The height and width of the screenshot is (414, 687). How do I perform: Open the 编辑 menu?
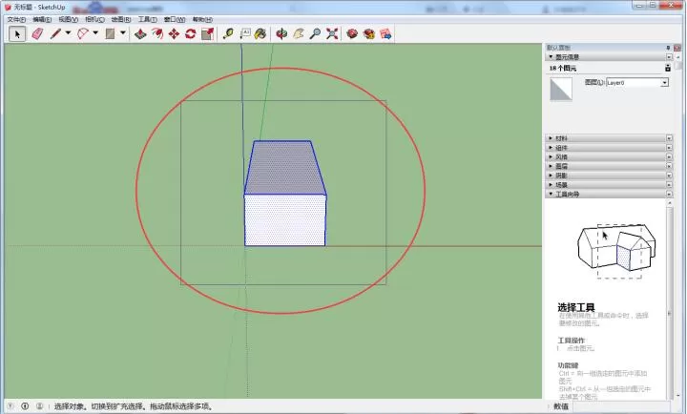[x=42, y=19]
